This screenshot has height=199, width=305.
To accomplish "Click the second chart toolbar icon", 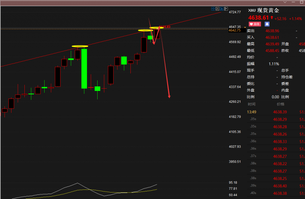I will 218,8.
